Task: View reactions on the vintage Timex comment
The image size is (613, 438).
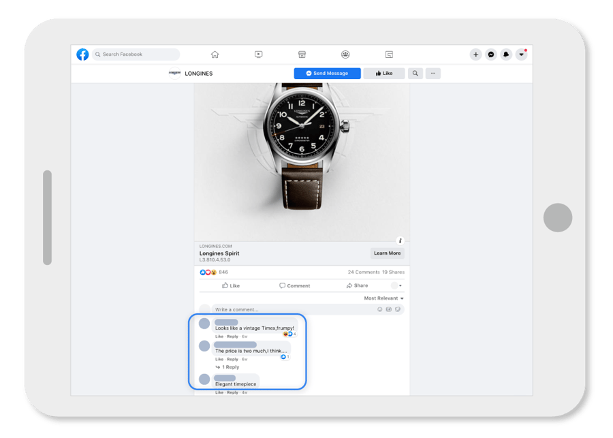Action: click(289, 334)
